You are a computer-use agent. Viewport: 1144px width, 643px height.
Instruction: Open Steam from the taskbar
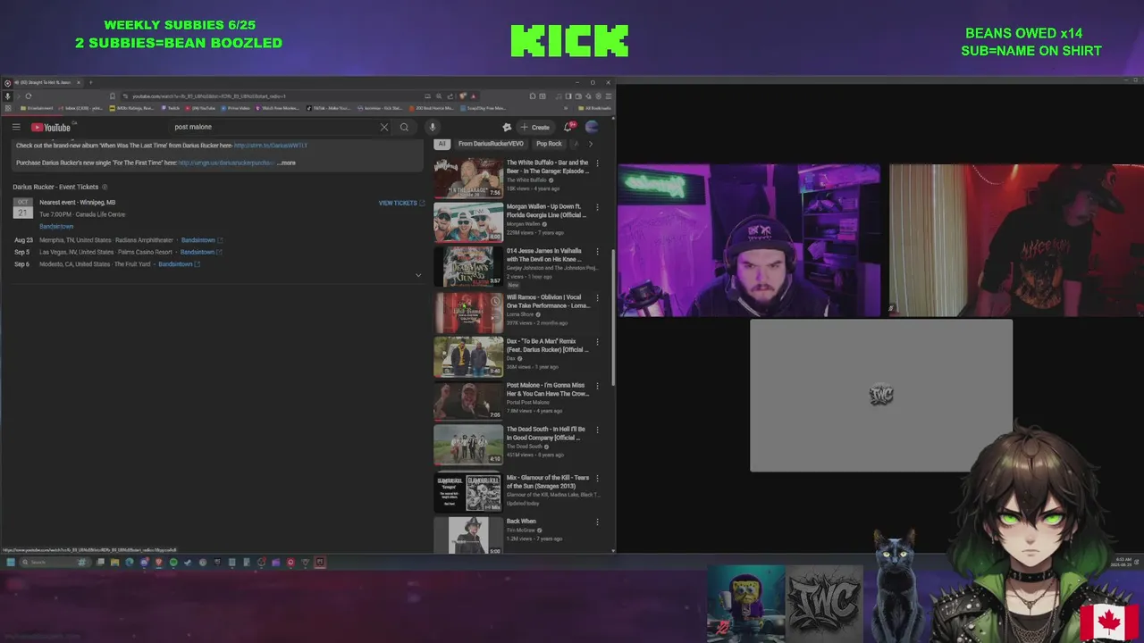pos(188,562)
